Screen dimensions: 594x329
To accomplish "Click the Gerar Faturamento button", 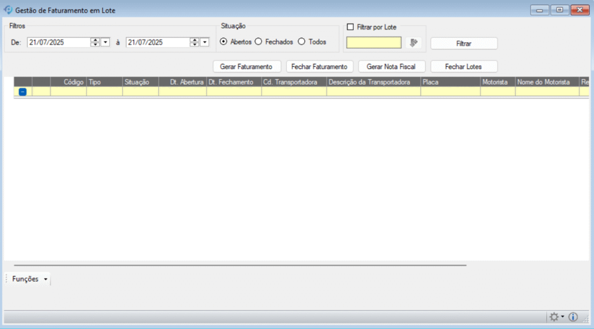I will pos(246,66).
